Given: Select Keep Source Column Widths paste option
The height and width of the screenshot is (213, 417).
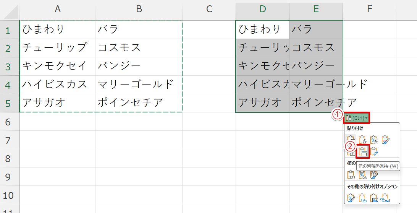Looking at the screenshot, I should (362, 151).
